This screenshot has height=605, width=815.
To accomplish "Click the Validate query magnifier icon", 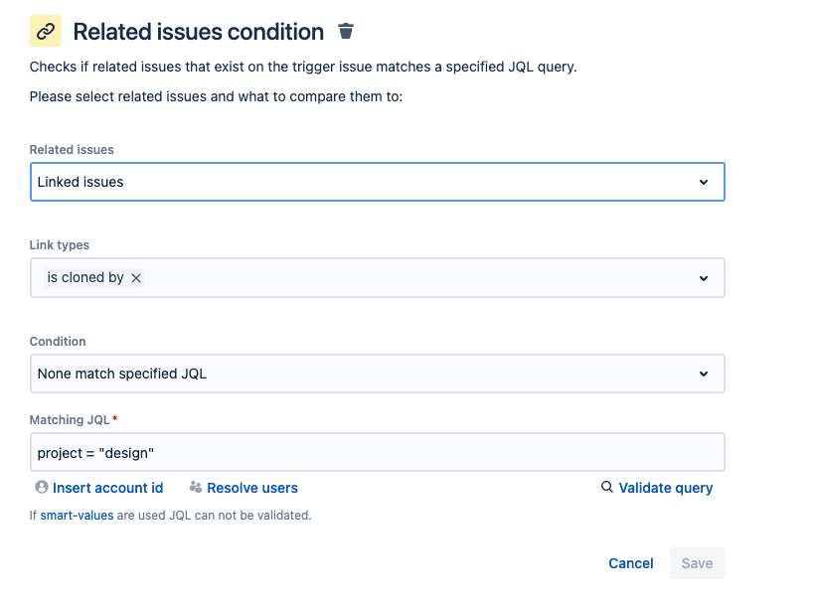I will click(x=606, y=488).
